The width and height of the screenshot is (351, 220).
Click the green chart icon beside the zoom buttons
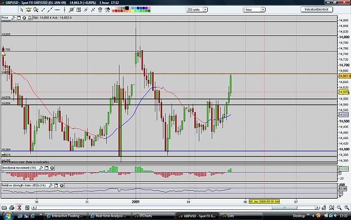323,208
